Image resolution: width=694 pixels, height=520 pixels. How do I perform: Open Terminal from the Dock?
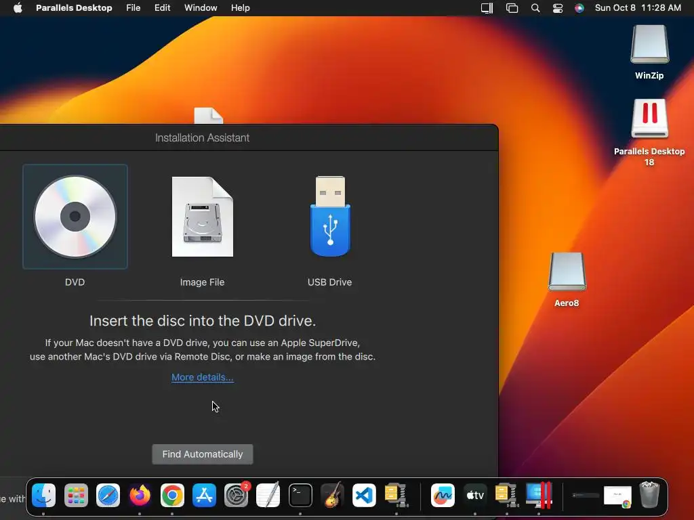tap(300, 495)
